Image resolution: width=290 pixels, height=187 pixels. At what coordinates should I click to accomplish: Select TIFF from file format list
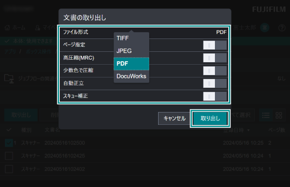coord(131,38)
